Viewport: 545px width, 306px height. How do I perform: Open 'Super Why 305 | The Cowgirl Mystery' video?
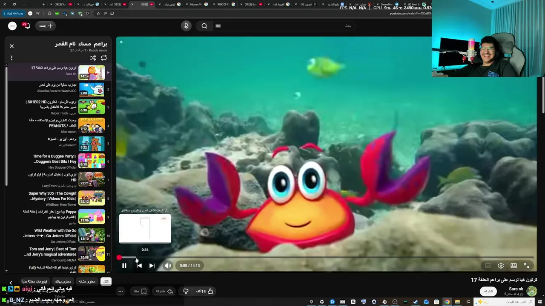[58, 198]
